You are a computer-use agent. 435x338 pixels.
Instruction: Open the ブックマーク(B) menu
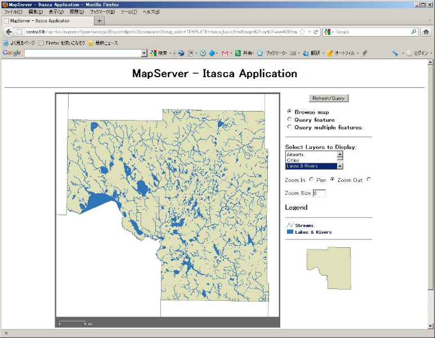pos(102,12)
